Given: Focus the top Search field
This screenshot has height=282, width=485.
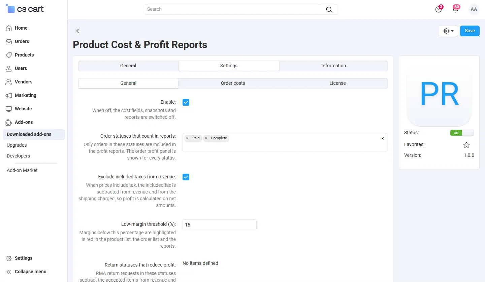Looking at the screenshot, I should coord(241,9).
